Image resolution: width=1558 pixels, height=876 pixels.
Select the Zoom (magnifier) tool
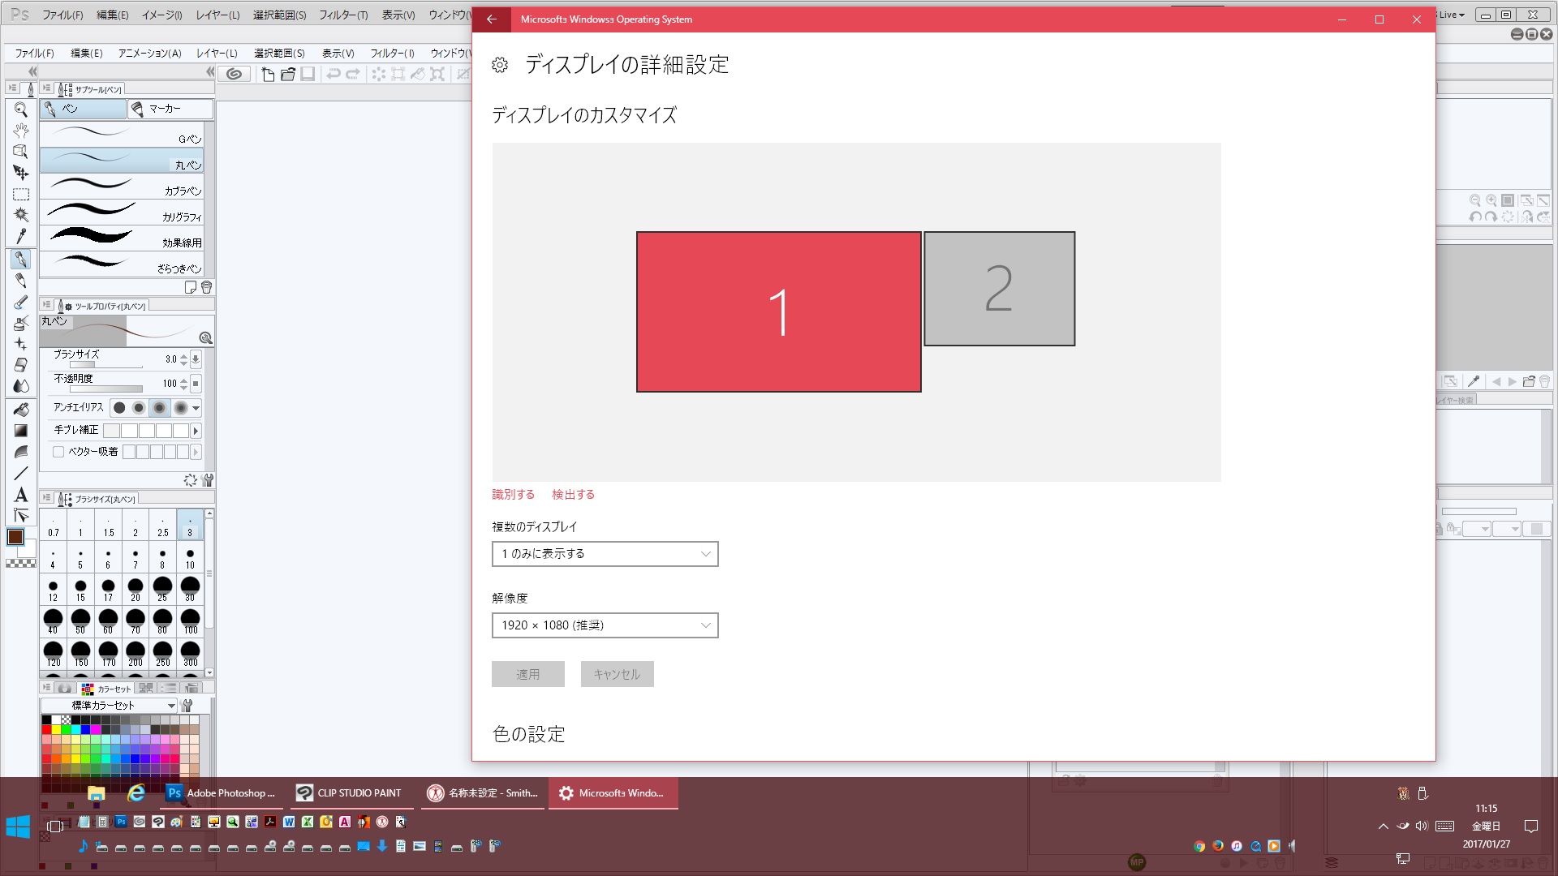(x=21, y=109)
